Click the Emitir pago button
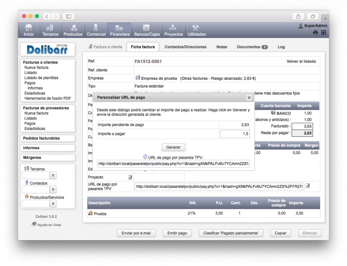 point(177,233)
